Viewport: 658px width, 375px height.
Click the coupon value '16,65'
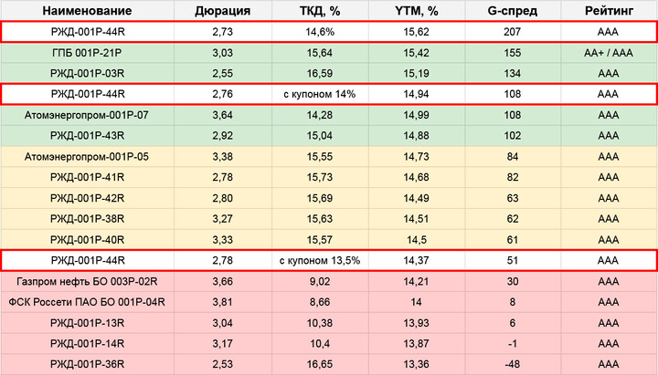point(320,364)
